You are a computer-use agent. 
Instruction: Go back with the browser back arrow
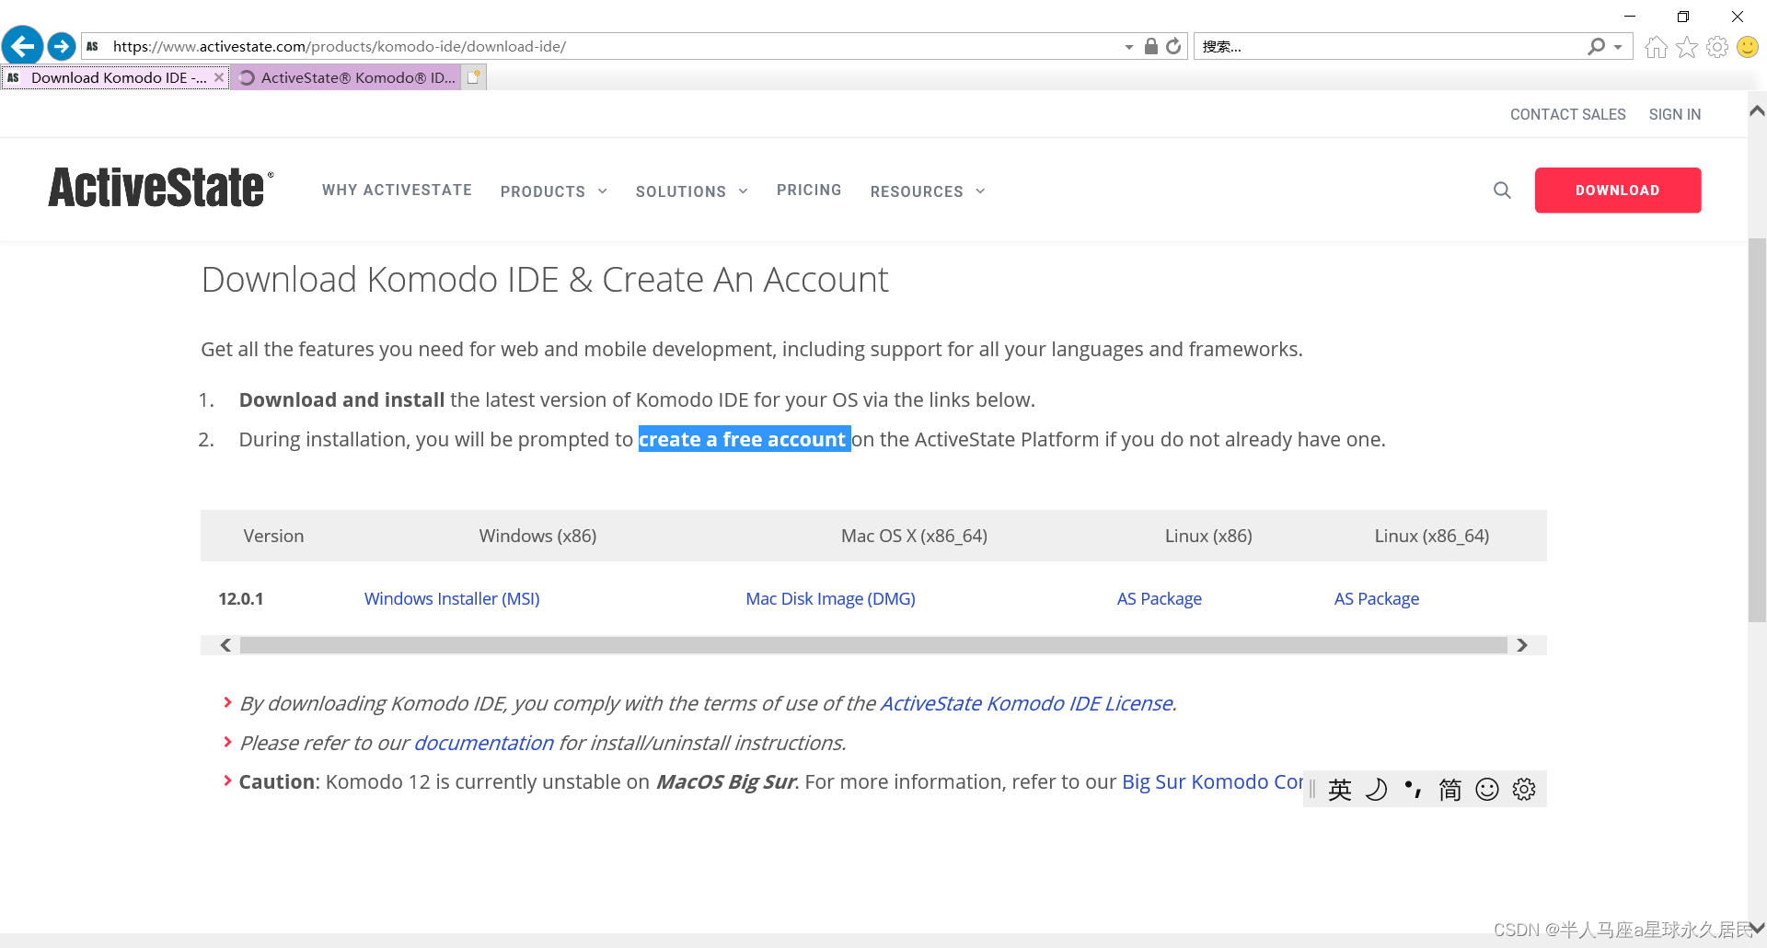pyautogui.click(x=23, y=45)
